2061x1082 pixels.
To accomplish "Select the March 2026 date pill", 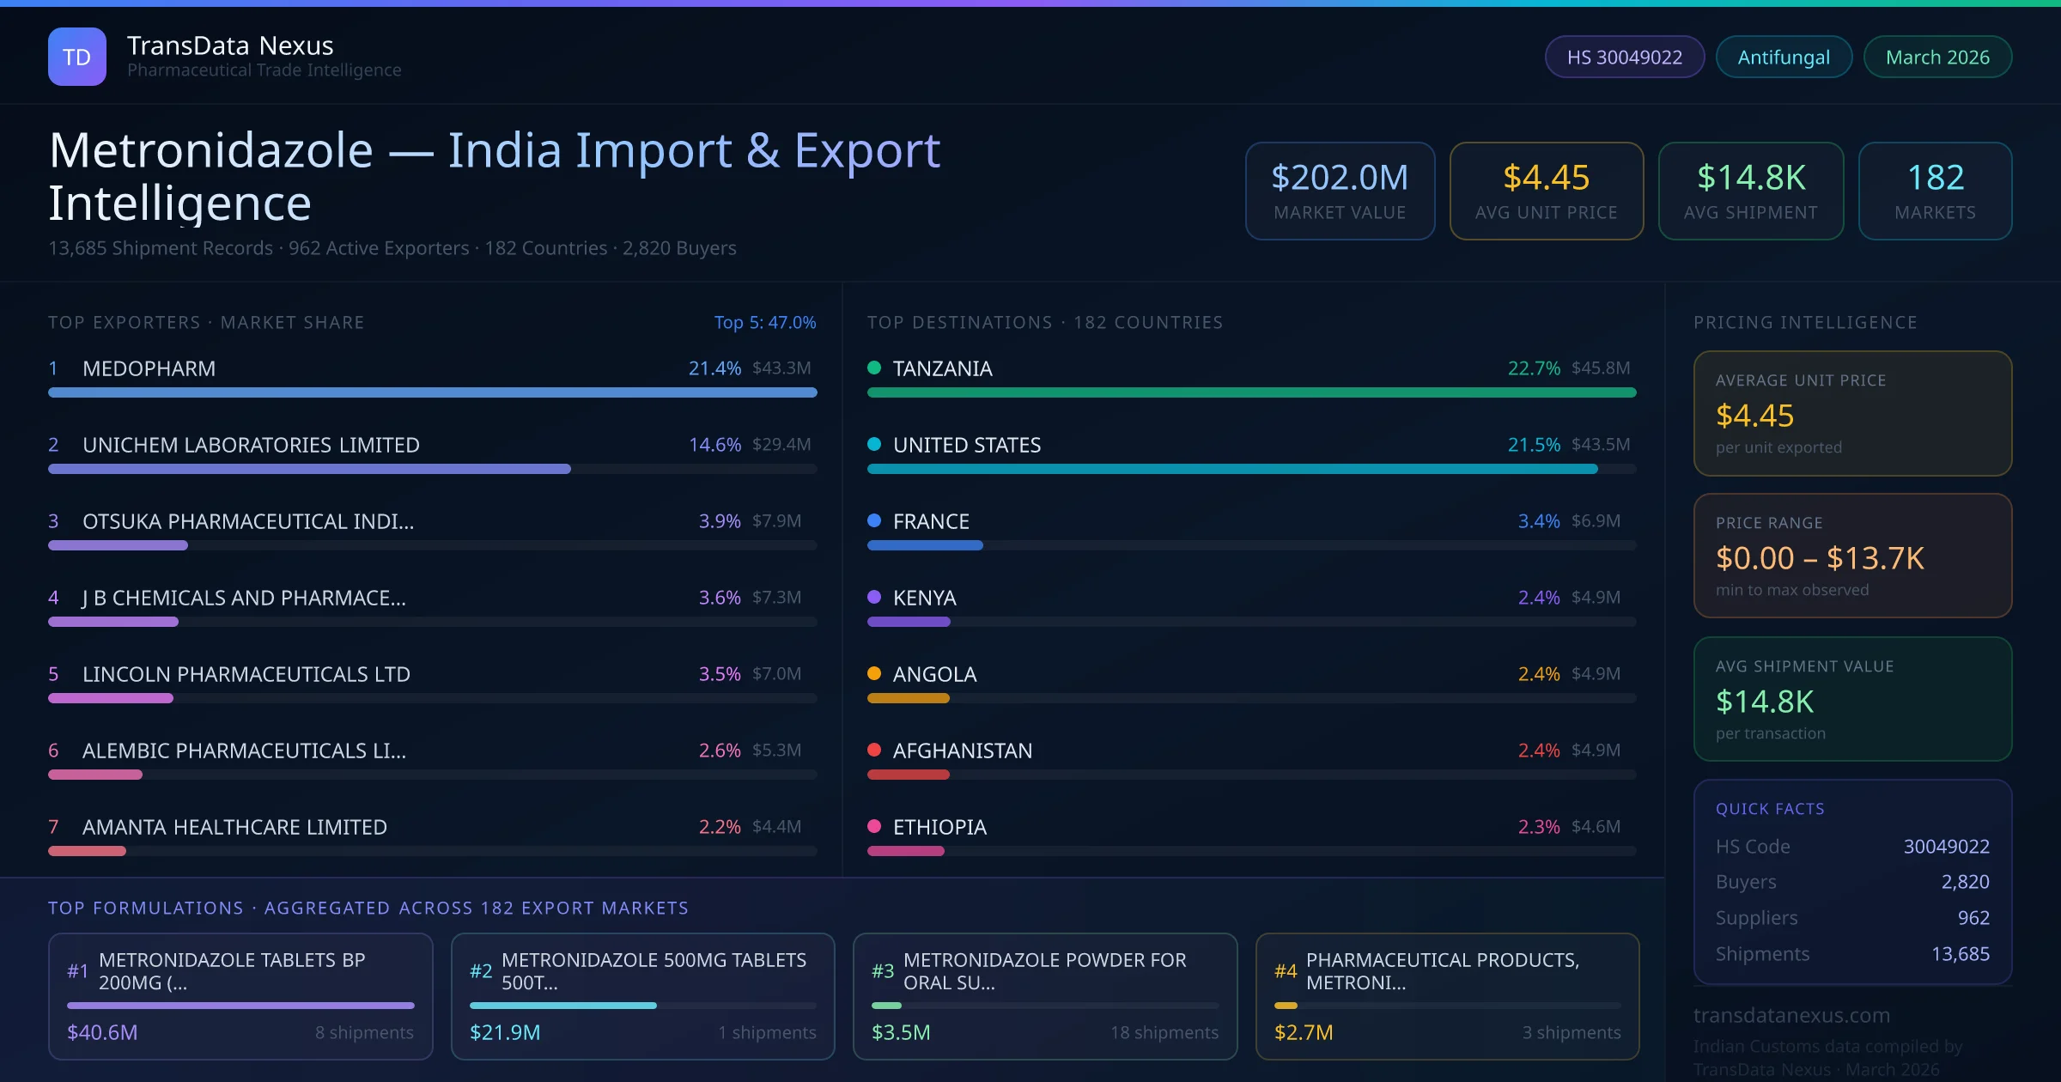I will (x=1936, y=57).
